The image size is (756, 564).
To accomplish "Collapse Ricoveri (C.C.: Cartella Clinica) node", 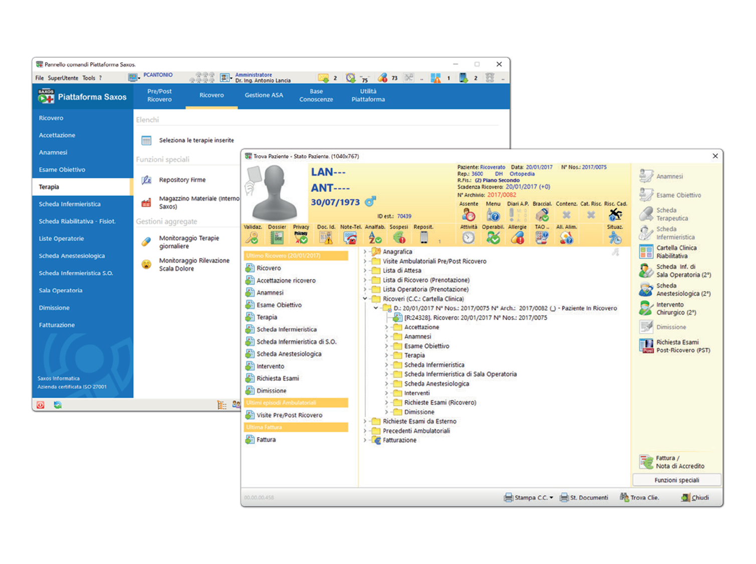I will point(365,299).
